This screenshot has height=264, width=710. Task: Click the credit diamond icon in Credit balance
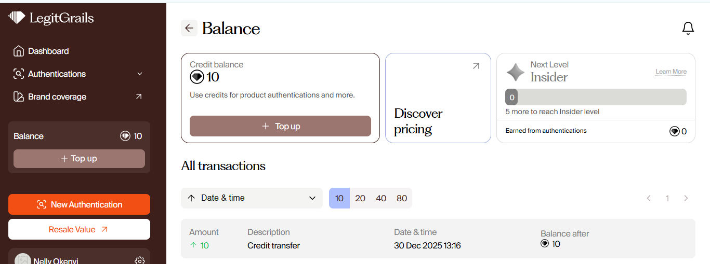197,77
